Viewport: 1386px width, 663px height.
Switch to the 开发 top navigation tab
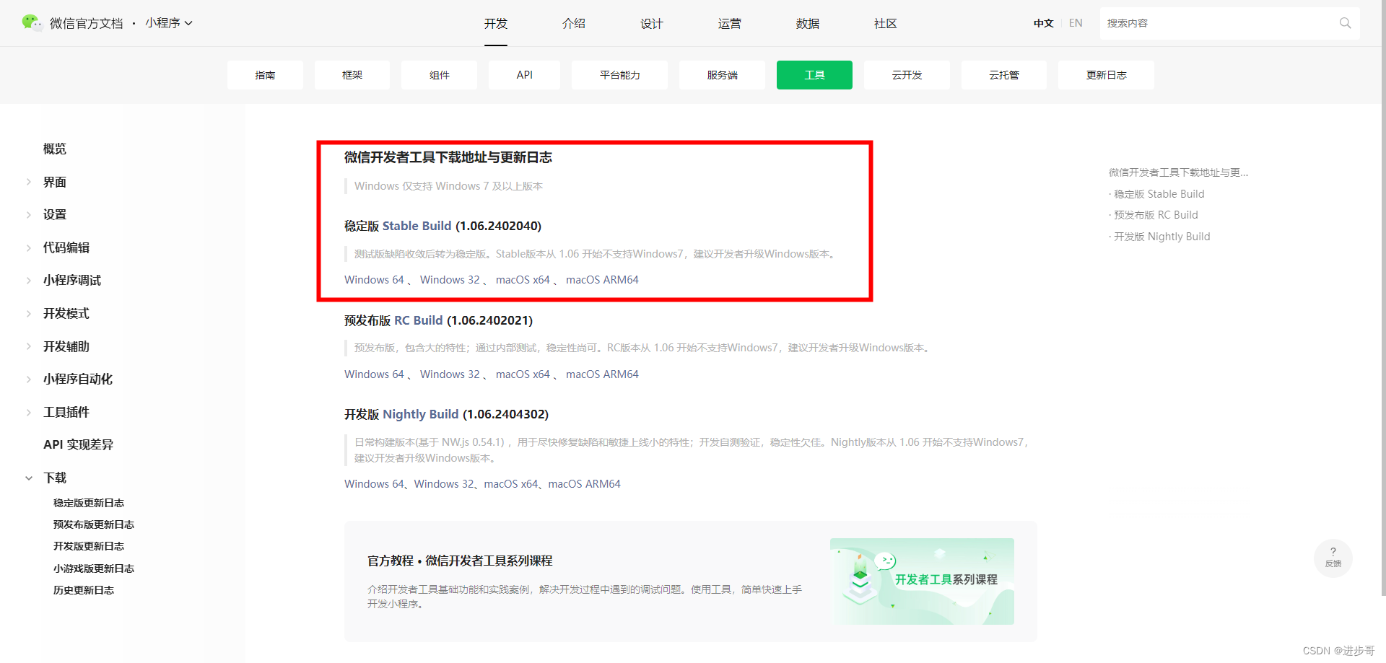point(496,24)
